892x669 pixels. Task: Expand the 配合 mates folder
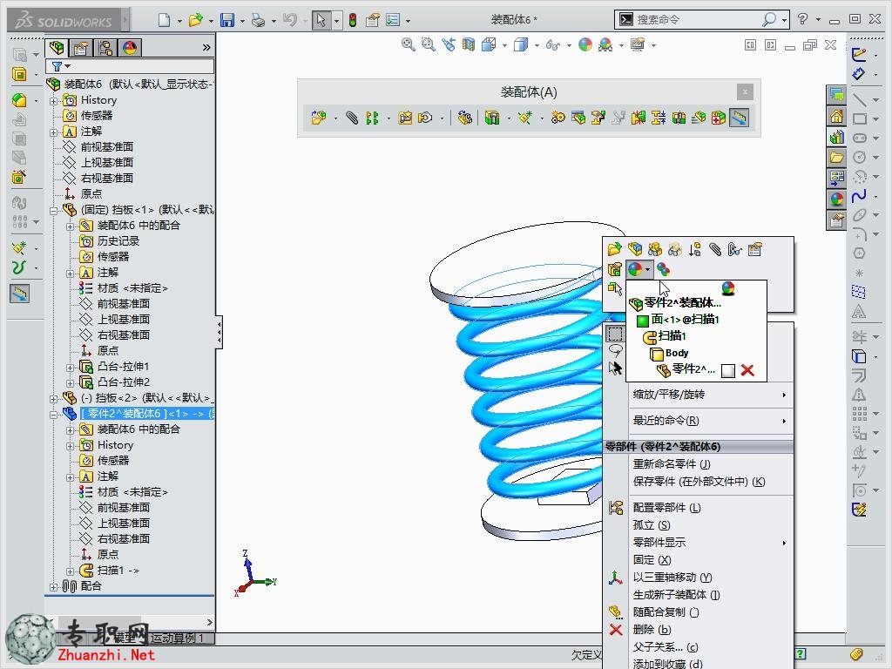[53, 587]
